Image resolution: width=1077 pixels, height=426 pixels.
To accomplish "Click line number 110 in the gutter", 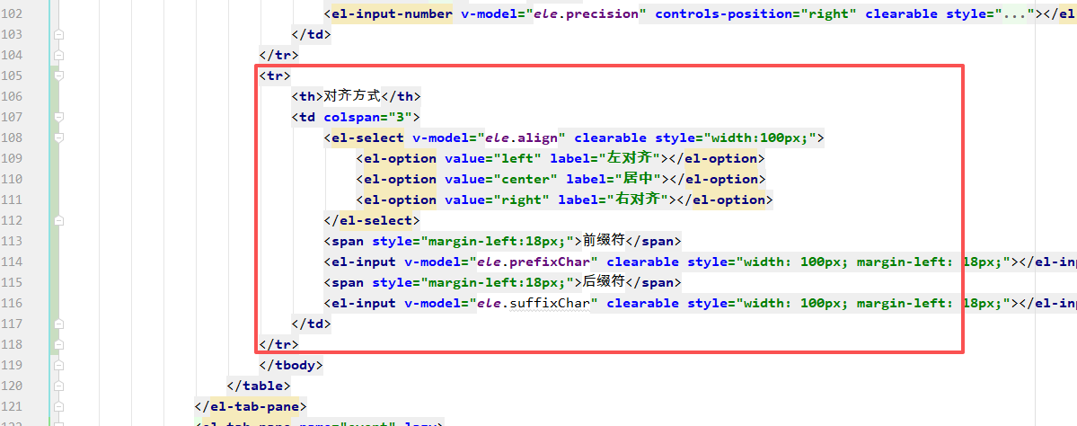I will point(13,179).
